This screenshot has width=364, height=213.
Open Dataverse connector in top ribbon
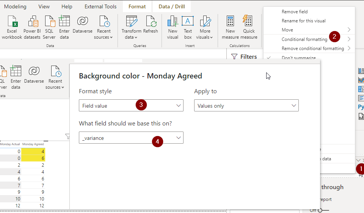coord(82,25)
